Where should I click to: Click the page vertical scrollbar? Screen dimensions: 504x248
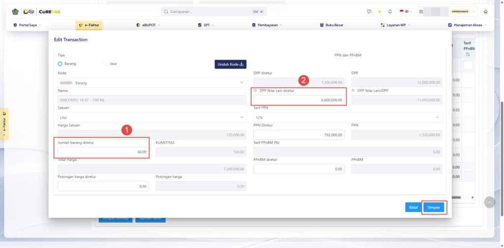502,159
